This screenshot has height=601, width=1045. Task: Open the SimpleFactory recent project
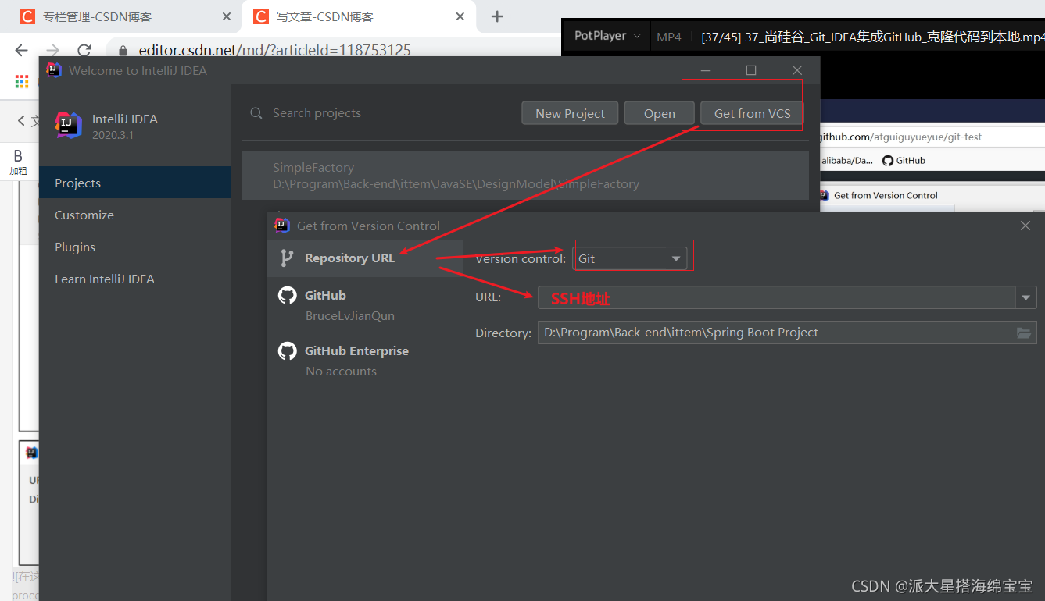[525, 176]
